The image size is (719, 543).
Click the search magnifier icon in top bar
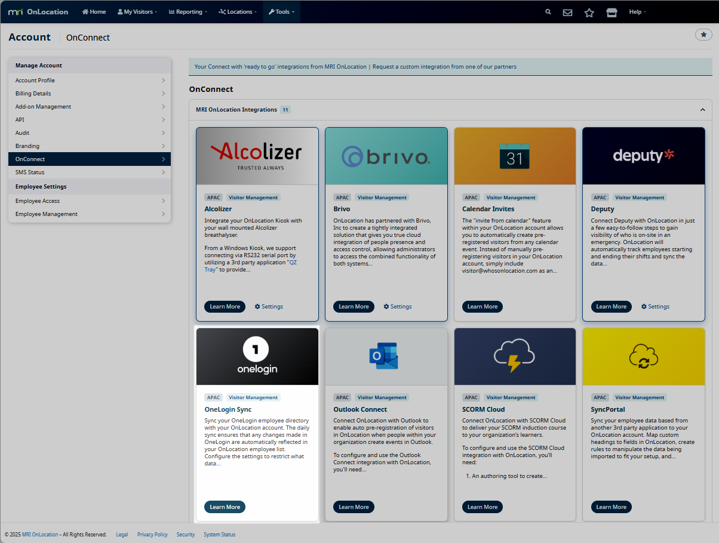548,12
